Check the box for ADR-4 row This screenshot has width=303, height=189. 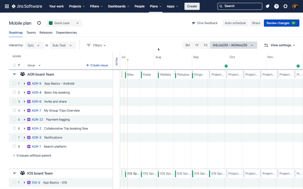(x=14, y=92)
